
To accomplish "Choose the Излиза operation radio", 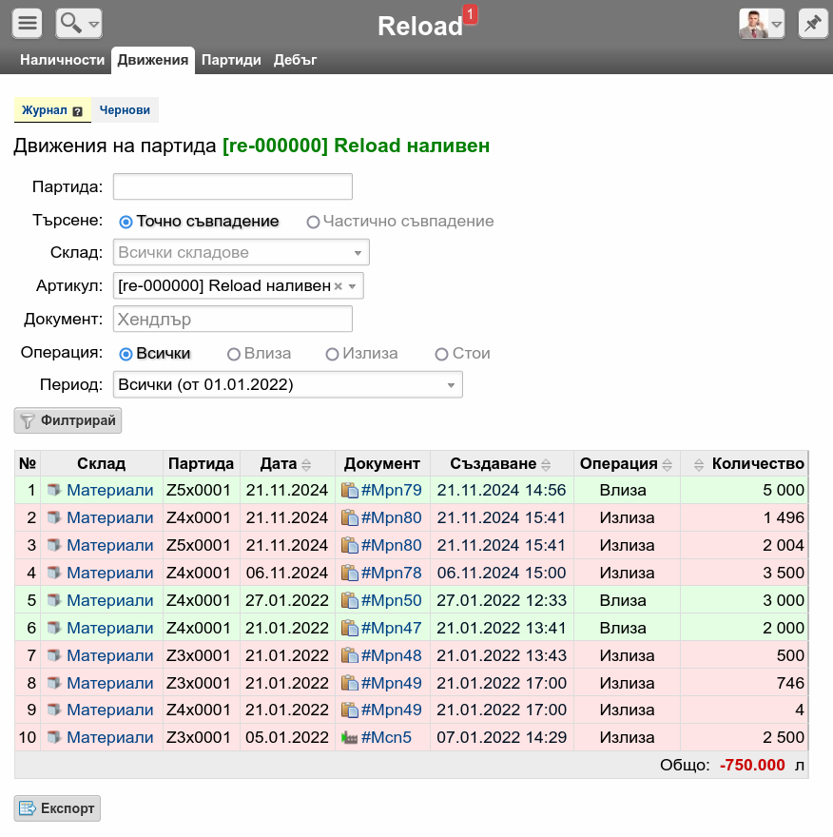I will pos(332,354).
